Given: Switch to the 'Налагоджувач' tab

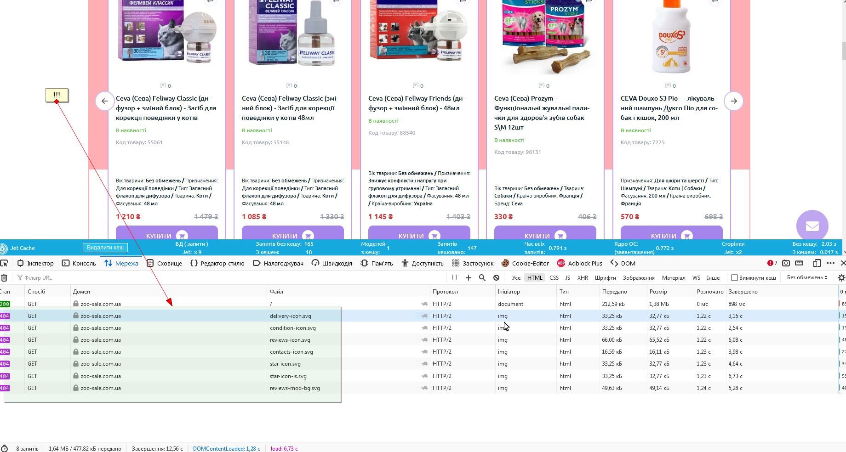Looking at the screenshot, I should point(278,263).
